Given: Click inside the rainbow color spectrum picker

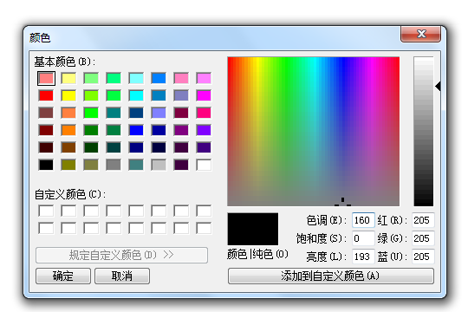Looking at the screenshot, I should (x=314, y=132).
